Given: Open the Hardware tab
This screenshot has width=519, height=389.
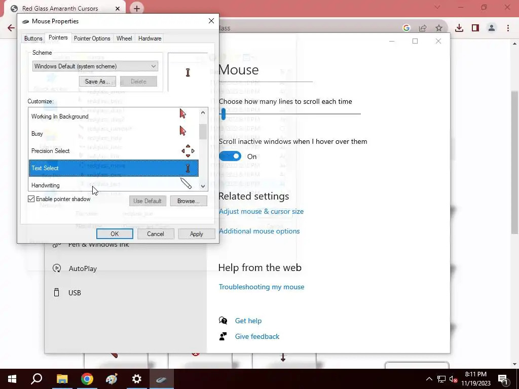Looking at the screenshot, I should [x=150, y=38].
